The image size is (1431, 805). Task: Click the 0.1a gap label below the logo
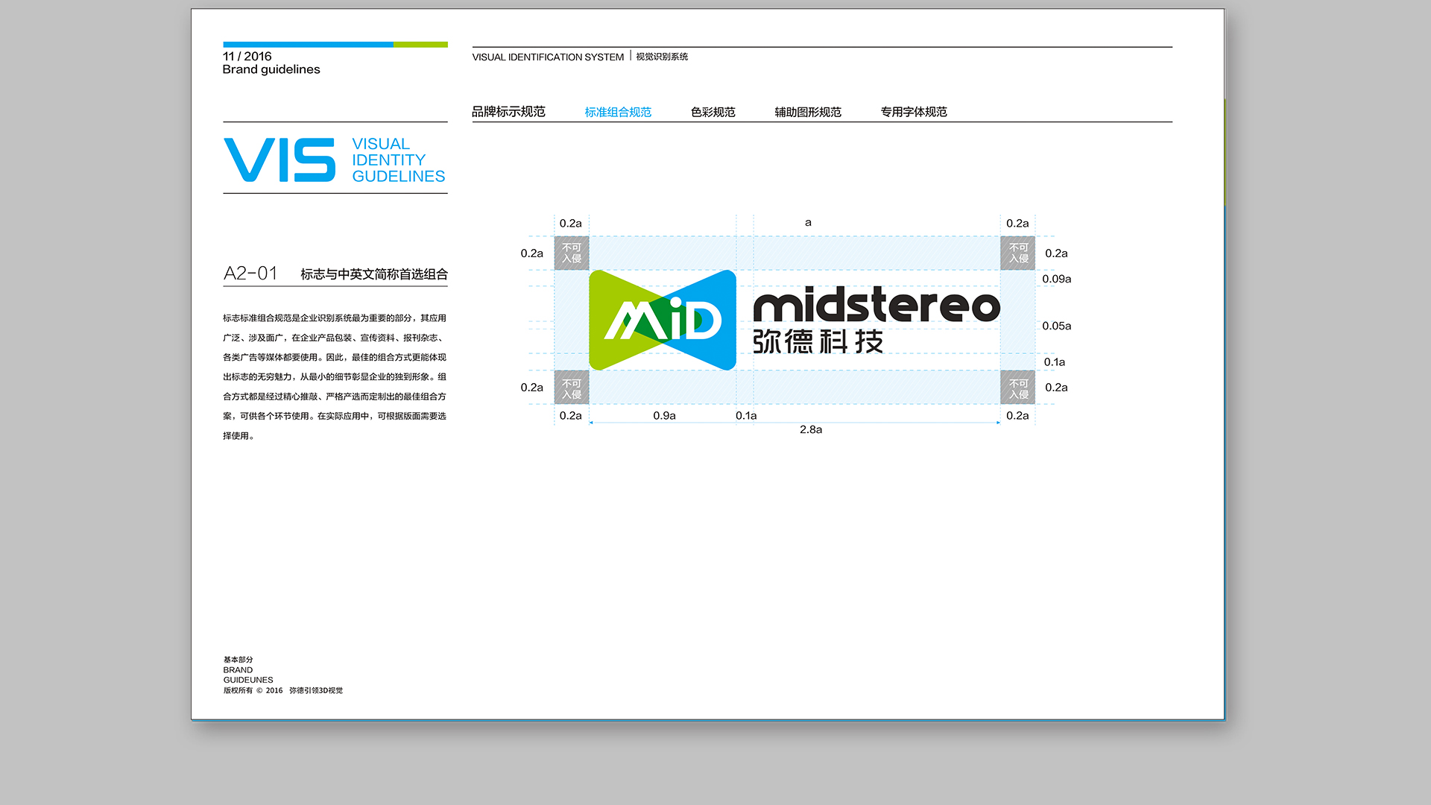(x=746, y=416)
